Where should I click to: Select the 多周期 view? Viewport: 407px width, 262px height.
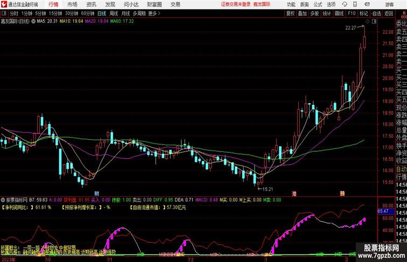pyautogui.click(x=139, y=13)
